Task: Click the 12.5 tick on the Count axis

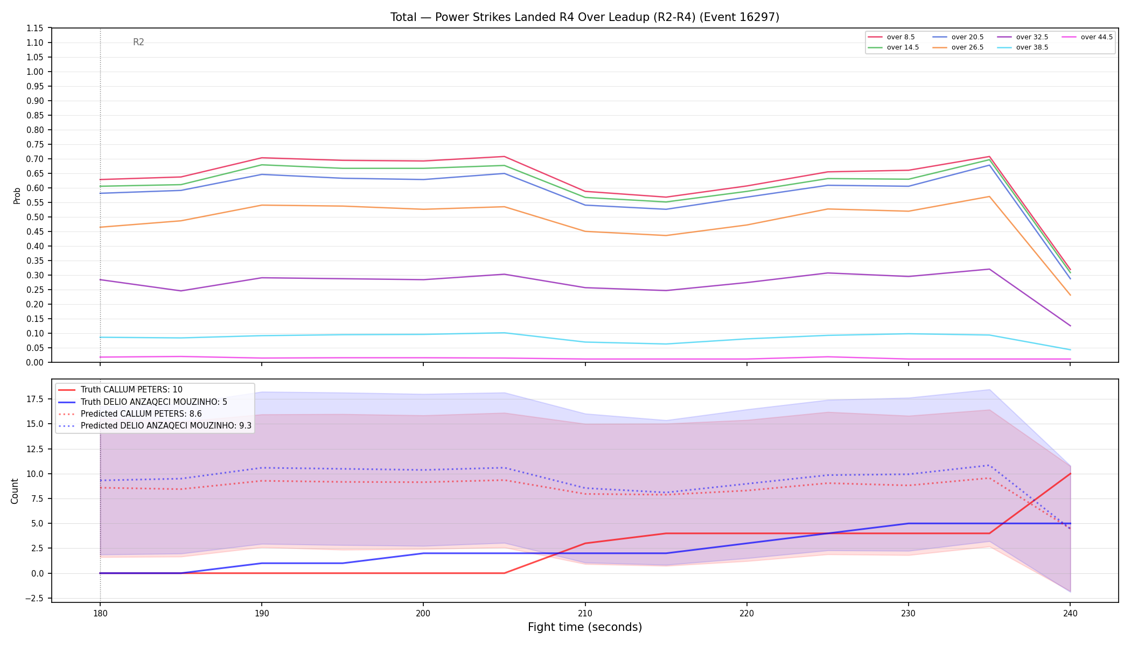Action: (x=36, y=449)
